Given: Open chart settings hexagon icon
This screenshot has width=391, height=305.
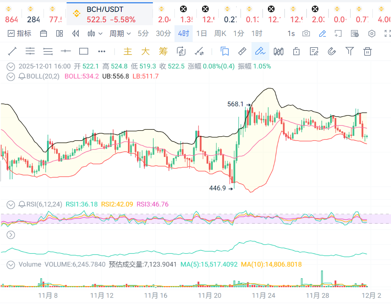Looking at the screenshot, I should (372, 33).
